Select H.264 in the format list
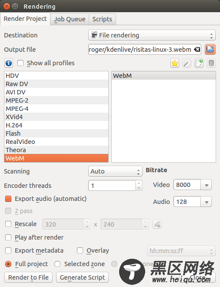This screenshot has width=220, height=287. 56,125
